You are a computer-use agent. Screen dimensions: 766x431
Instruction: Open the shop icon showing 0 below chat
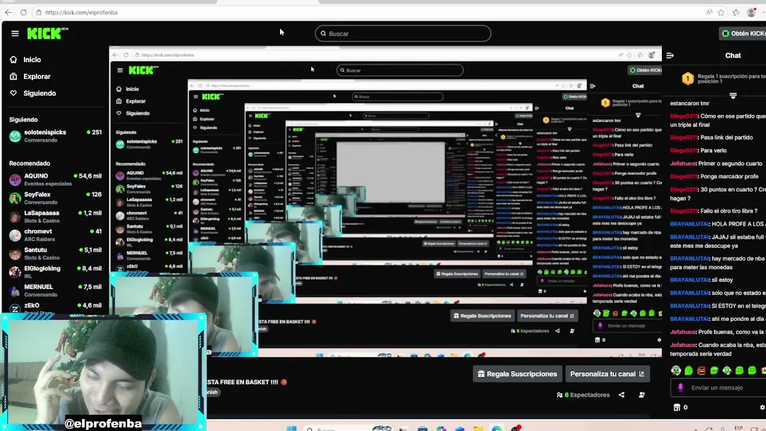(x=680, y=408)
